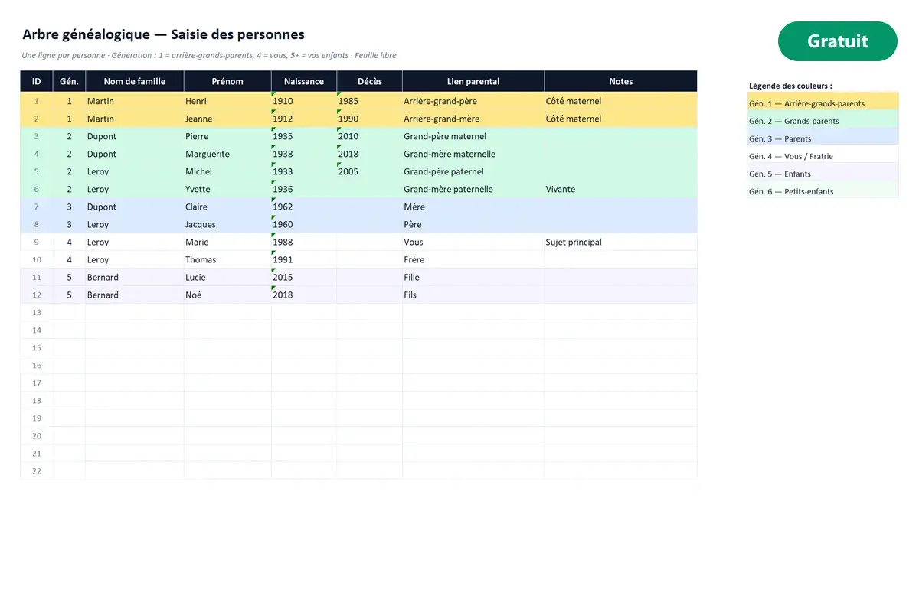Image resolution: width=919 pixels, height=612 pixels.
Task: Select the Naissance column header
Action: click(x=304, y=81)
